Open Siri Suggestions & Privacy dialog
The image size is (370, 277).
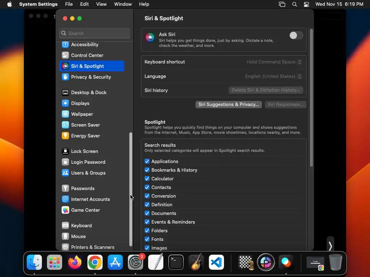(x=228, y=105)
